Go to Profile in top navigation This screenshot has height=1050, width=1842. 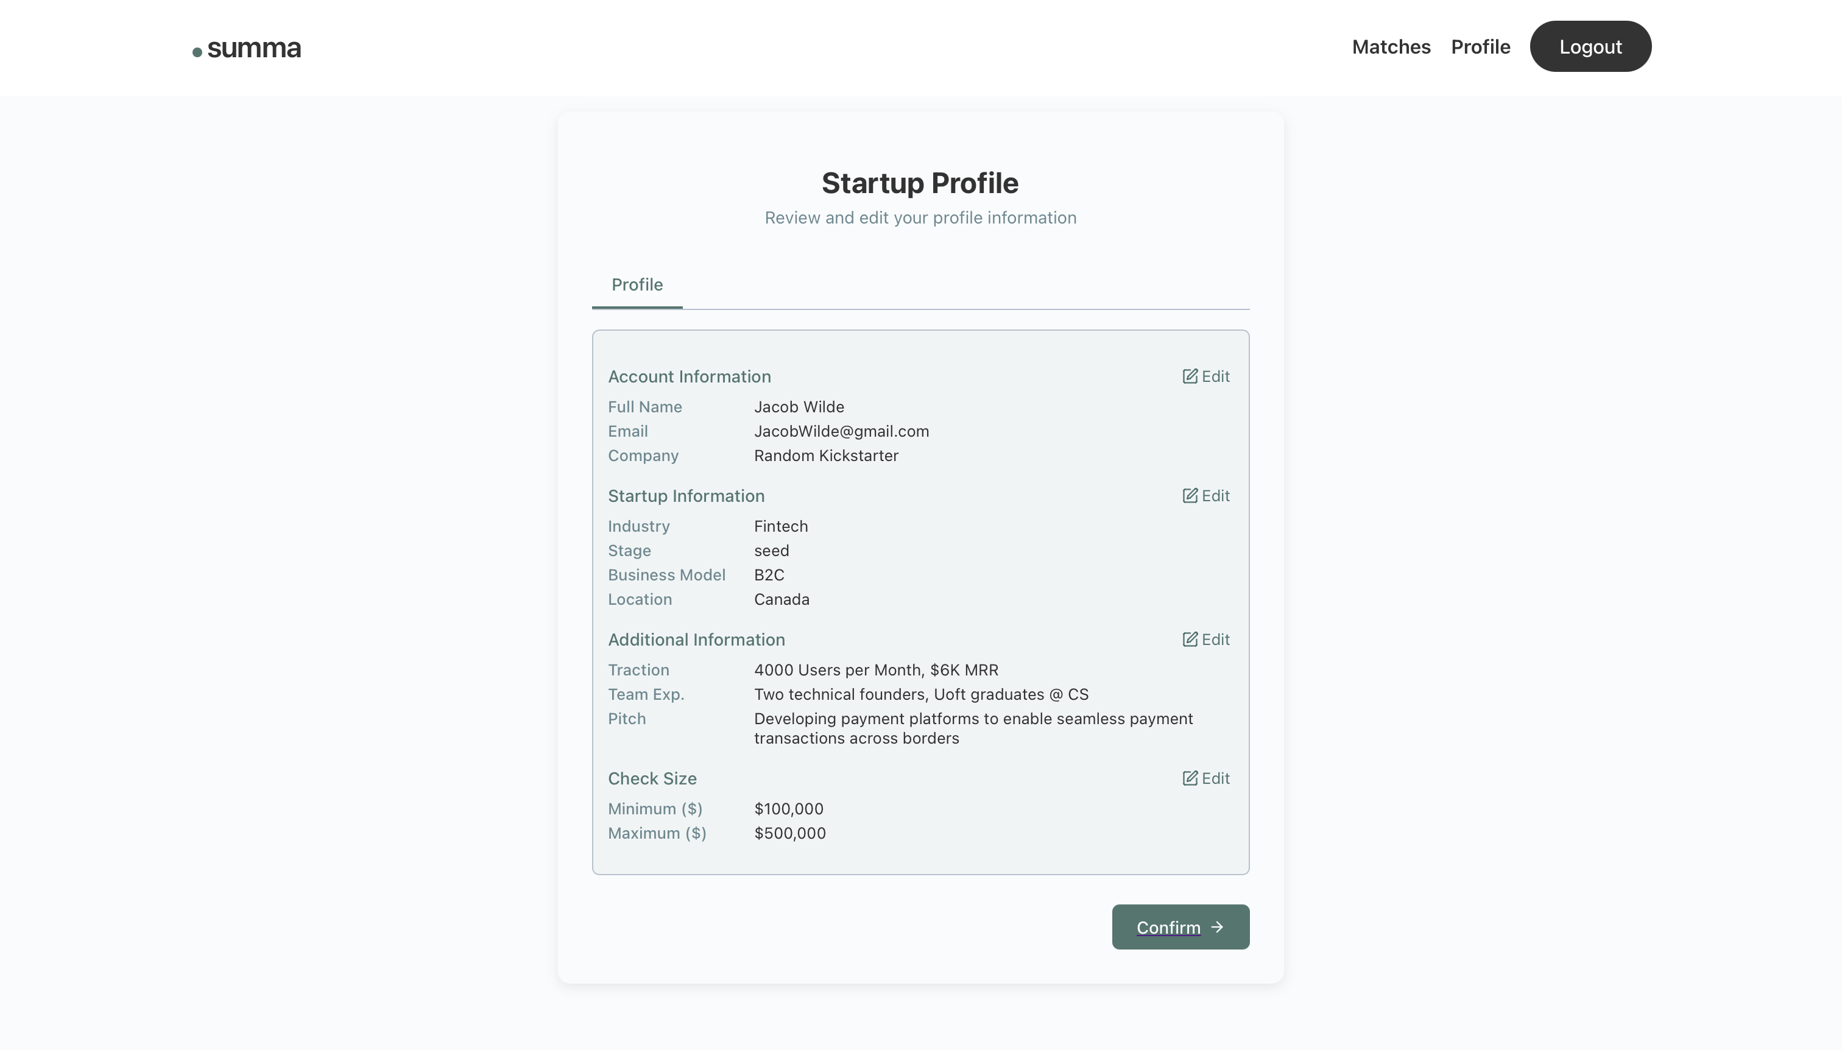pos(1480,47)
